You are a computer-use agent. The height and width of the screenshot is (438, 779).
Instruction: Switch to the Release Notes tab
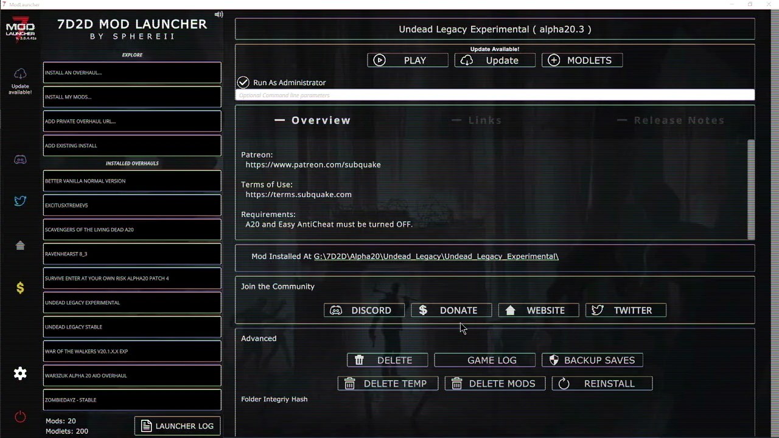click(x=671, y=120)
